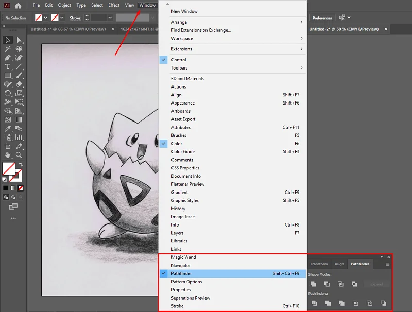Uncheck Control in the Window menu
The image size is (412, 312).
click(x=233, y=60)
